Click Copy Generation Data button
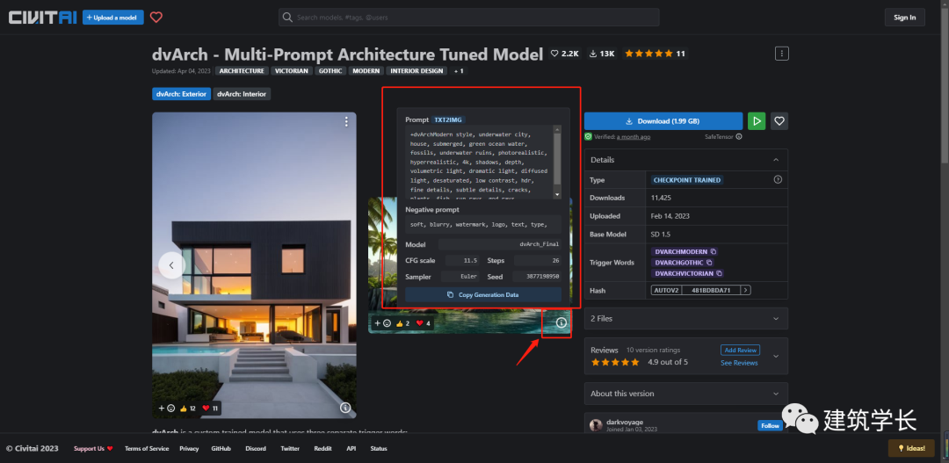The height and width of the screenshot is (463, 949). point(482,295)
